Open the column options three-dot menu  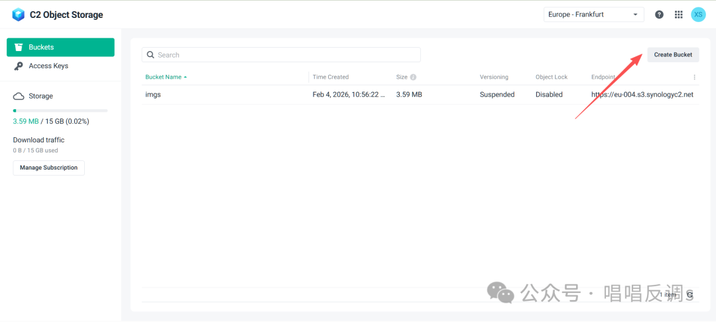click(694, 77)
